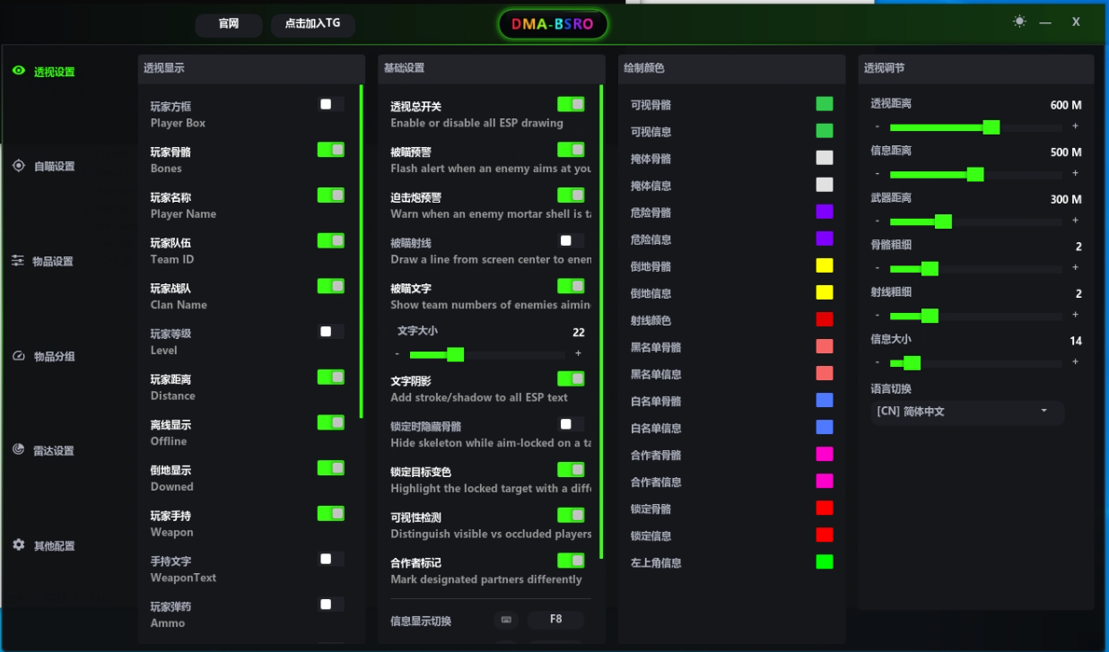This screenshot has height=652, width=1109.
Task: Decrease 文字大小 with minus sign
Action: point(397,354)
